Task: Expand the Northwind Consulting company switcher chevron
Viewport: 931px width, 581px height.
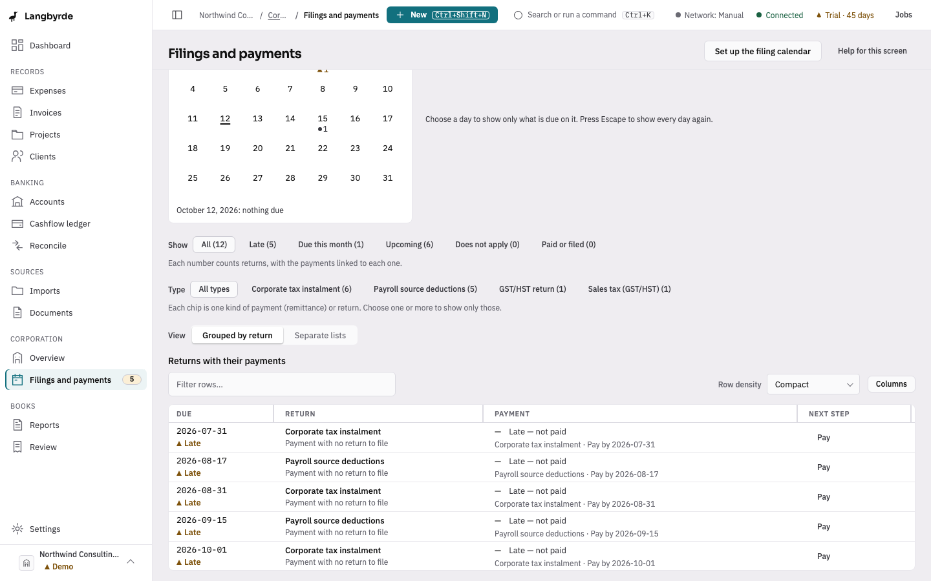Action: 131,561
